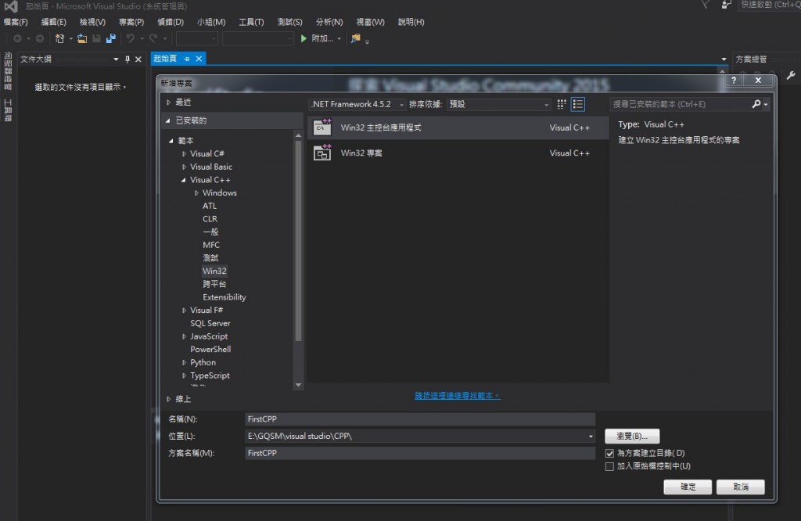Click the Win32 主控台應用程式 template icon
Image resolution: width=801 pixels, height=521 pixels.
(x=322, y=128)
